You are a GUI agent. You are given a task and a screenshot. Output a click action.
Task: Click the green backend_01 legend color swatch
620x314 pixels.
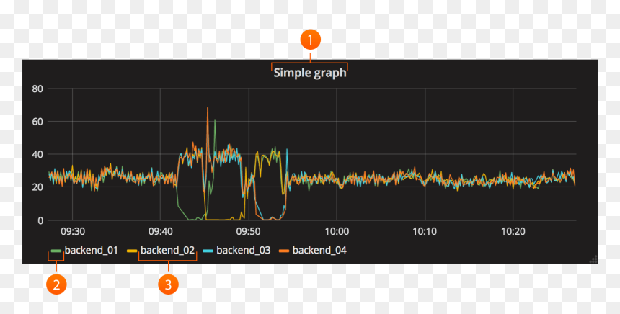[x=56, y=251]
